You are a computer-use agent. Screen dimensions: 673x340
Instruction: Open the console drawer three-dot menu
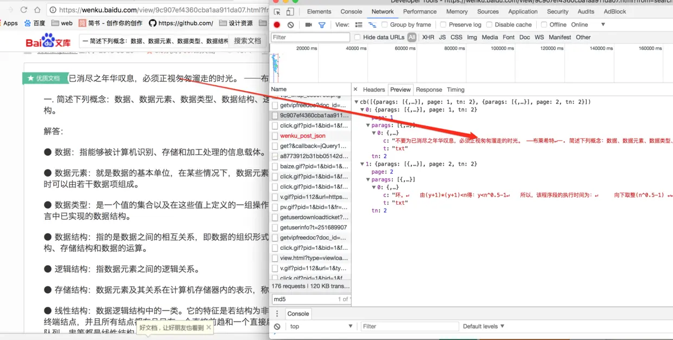[277, 313]
